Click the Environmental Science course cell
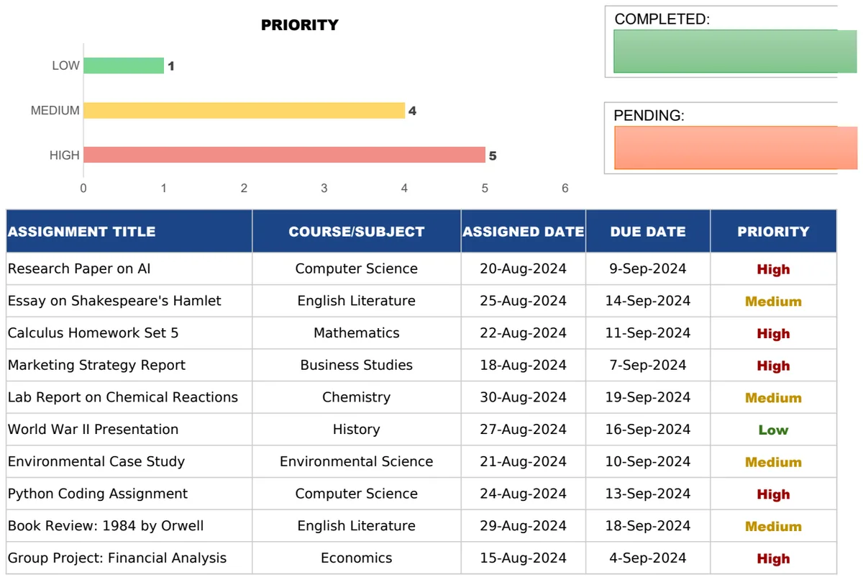The height and width of the screenshot is (580, 863). [357, 461]
